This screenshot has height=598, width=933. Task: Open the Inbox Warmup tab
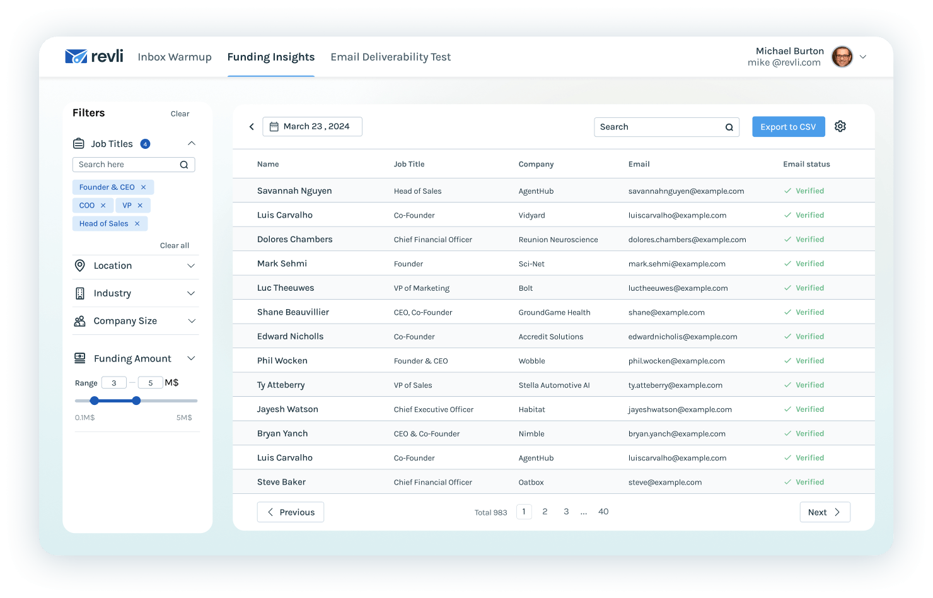coord(175,57)
